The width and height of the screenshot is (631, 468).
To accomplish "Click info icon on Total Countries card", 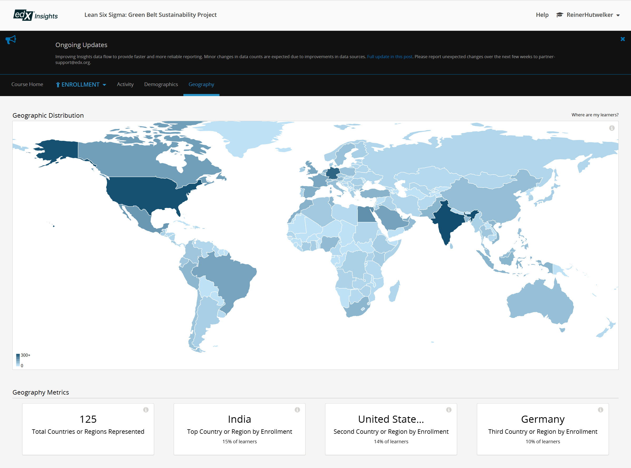I will click(146, 410).
